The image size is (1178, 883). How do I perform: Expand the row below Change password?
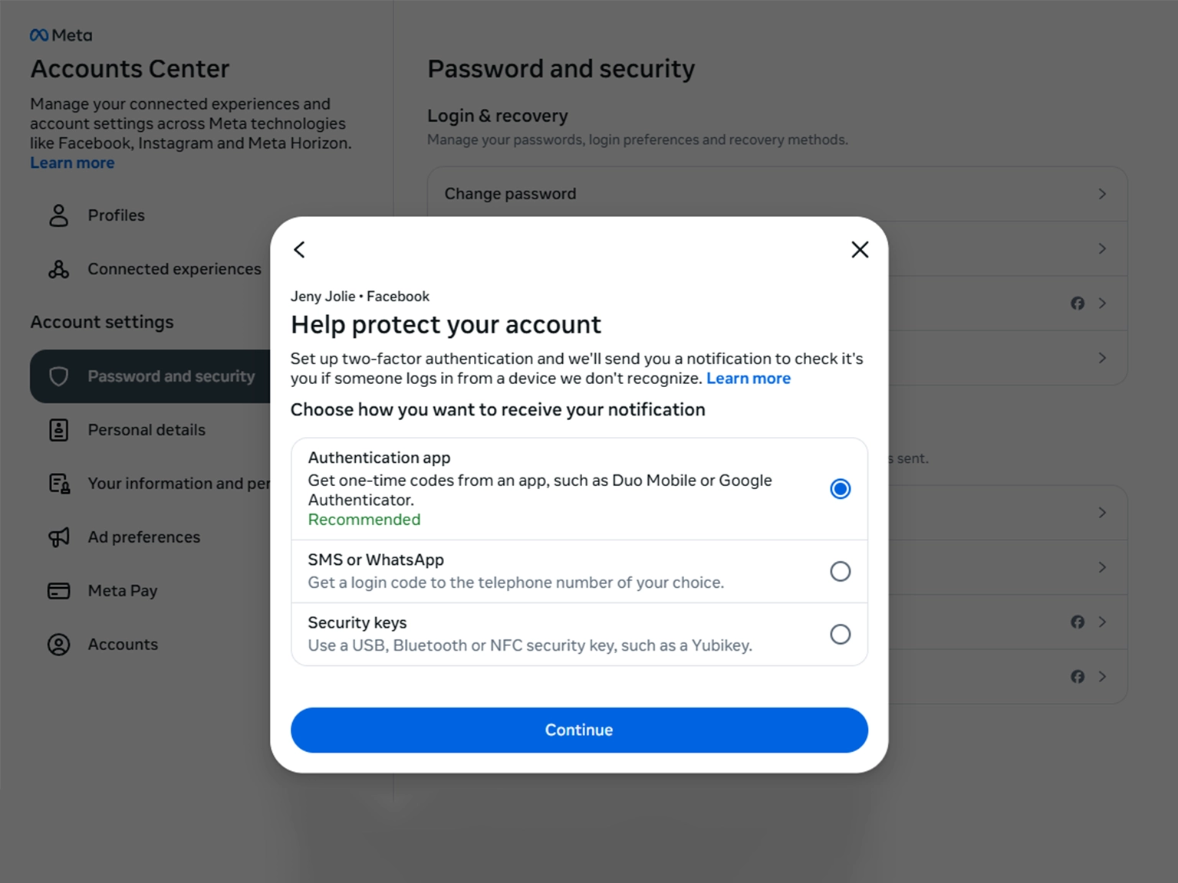pos(1102,248)
